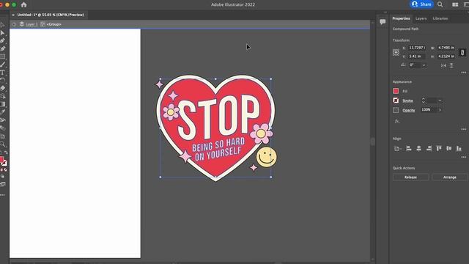Click the reference point locator grid
Viewport: 469px width, 264px height.
click(x=396, y=52)
